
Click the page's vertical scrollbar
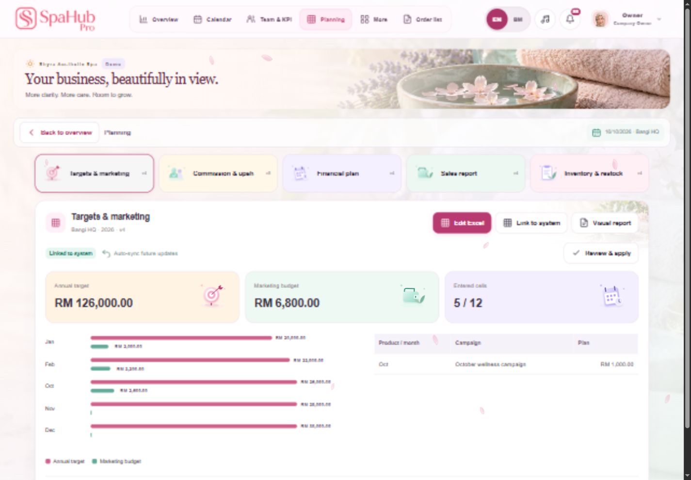(x=687, y=218)
